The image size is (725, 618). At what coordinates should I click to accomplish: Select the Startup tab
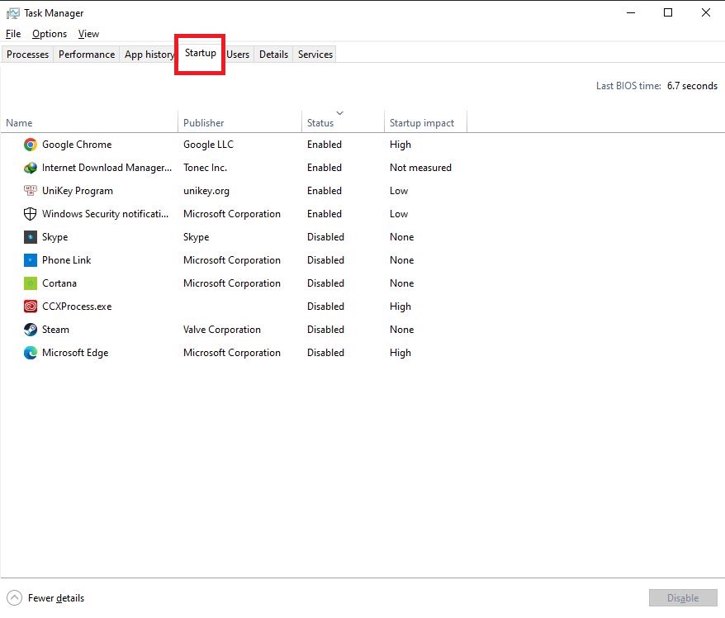200,53
